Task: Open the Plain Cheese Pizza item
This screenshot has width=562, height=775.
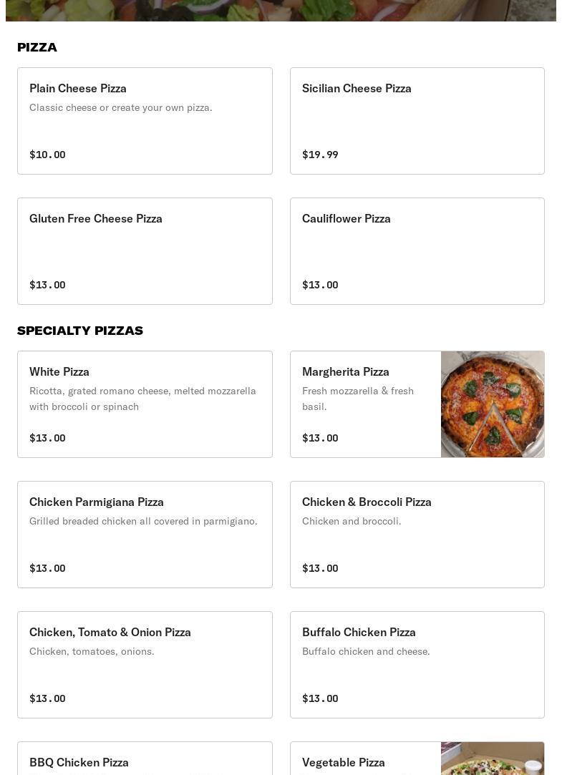Action: coord(145,121)
